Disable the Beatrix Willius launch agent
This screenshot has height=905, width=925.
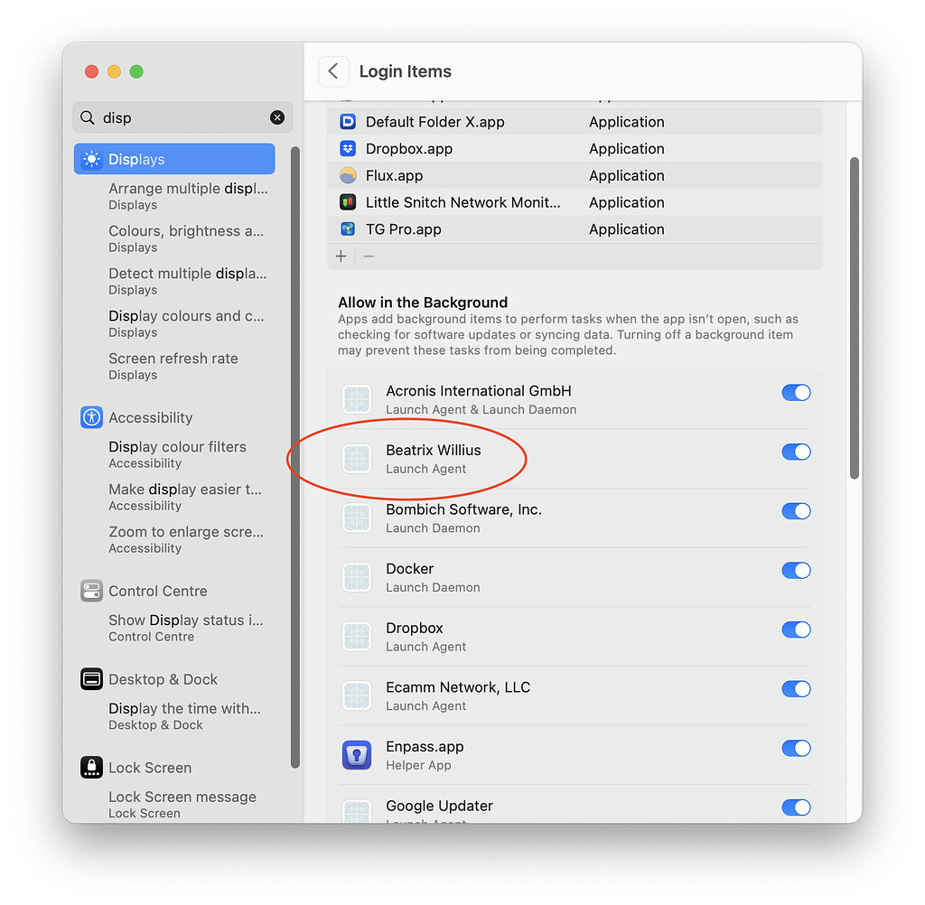(796, 452)
